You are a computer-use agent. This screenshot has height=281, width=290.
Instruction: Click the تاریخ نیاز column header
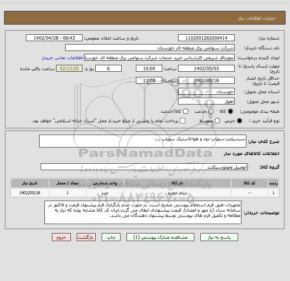tap(30, 183)
